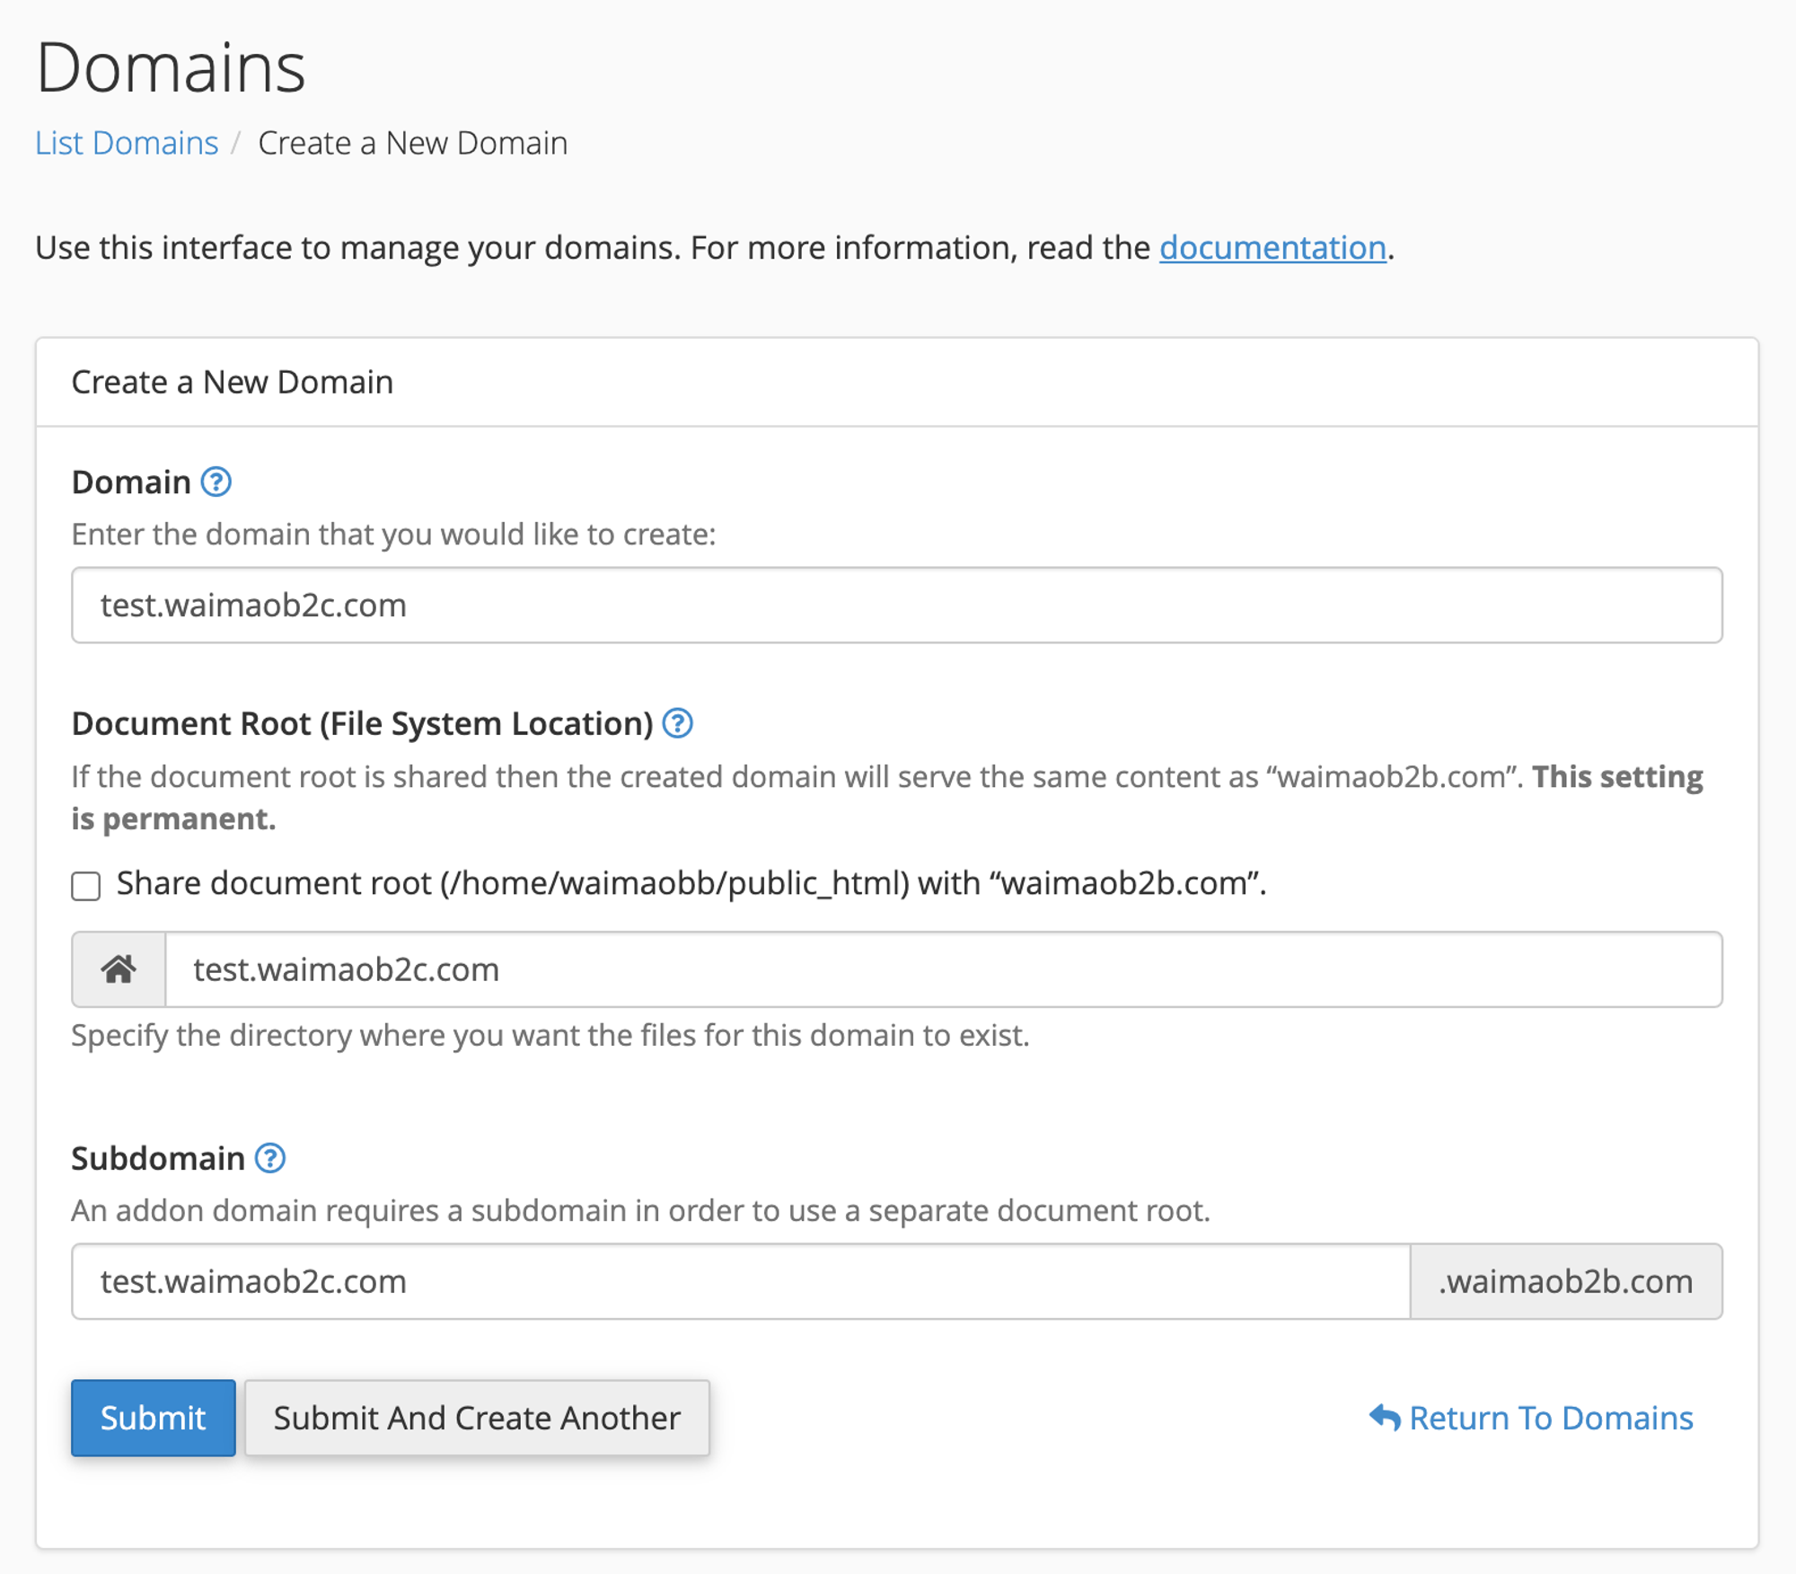This screenshot has height=1574, width=1796.
Task: Enable the Share document root checkbox
Action: [x=86, y=886]
